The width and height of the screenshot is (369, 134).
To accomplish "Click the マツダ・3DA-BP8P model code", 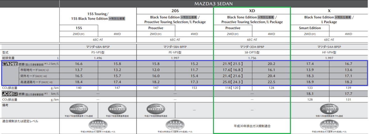I will click(252, 47).
